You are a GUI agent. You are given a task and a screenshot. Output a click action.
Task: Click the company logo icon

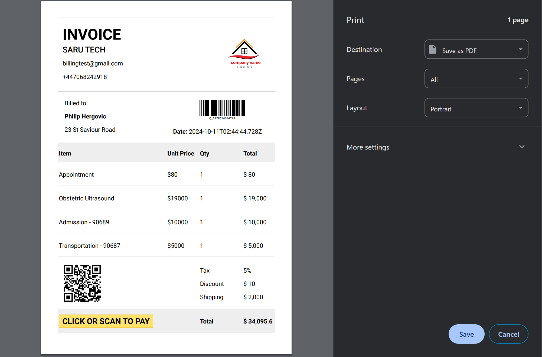click(x=244, y=52)
